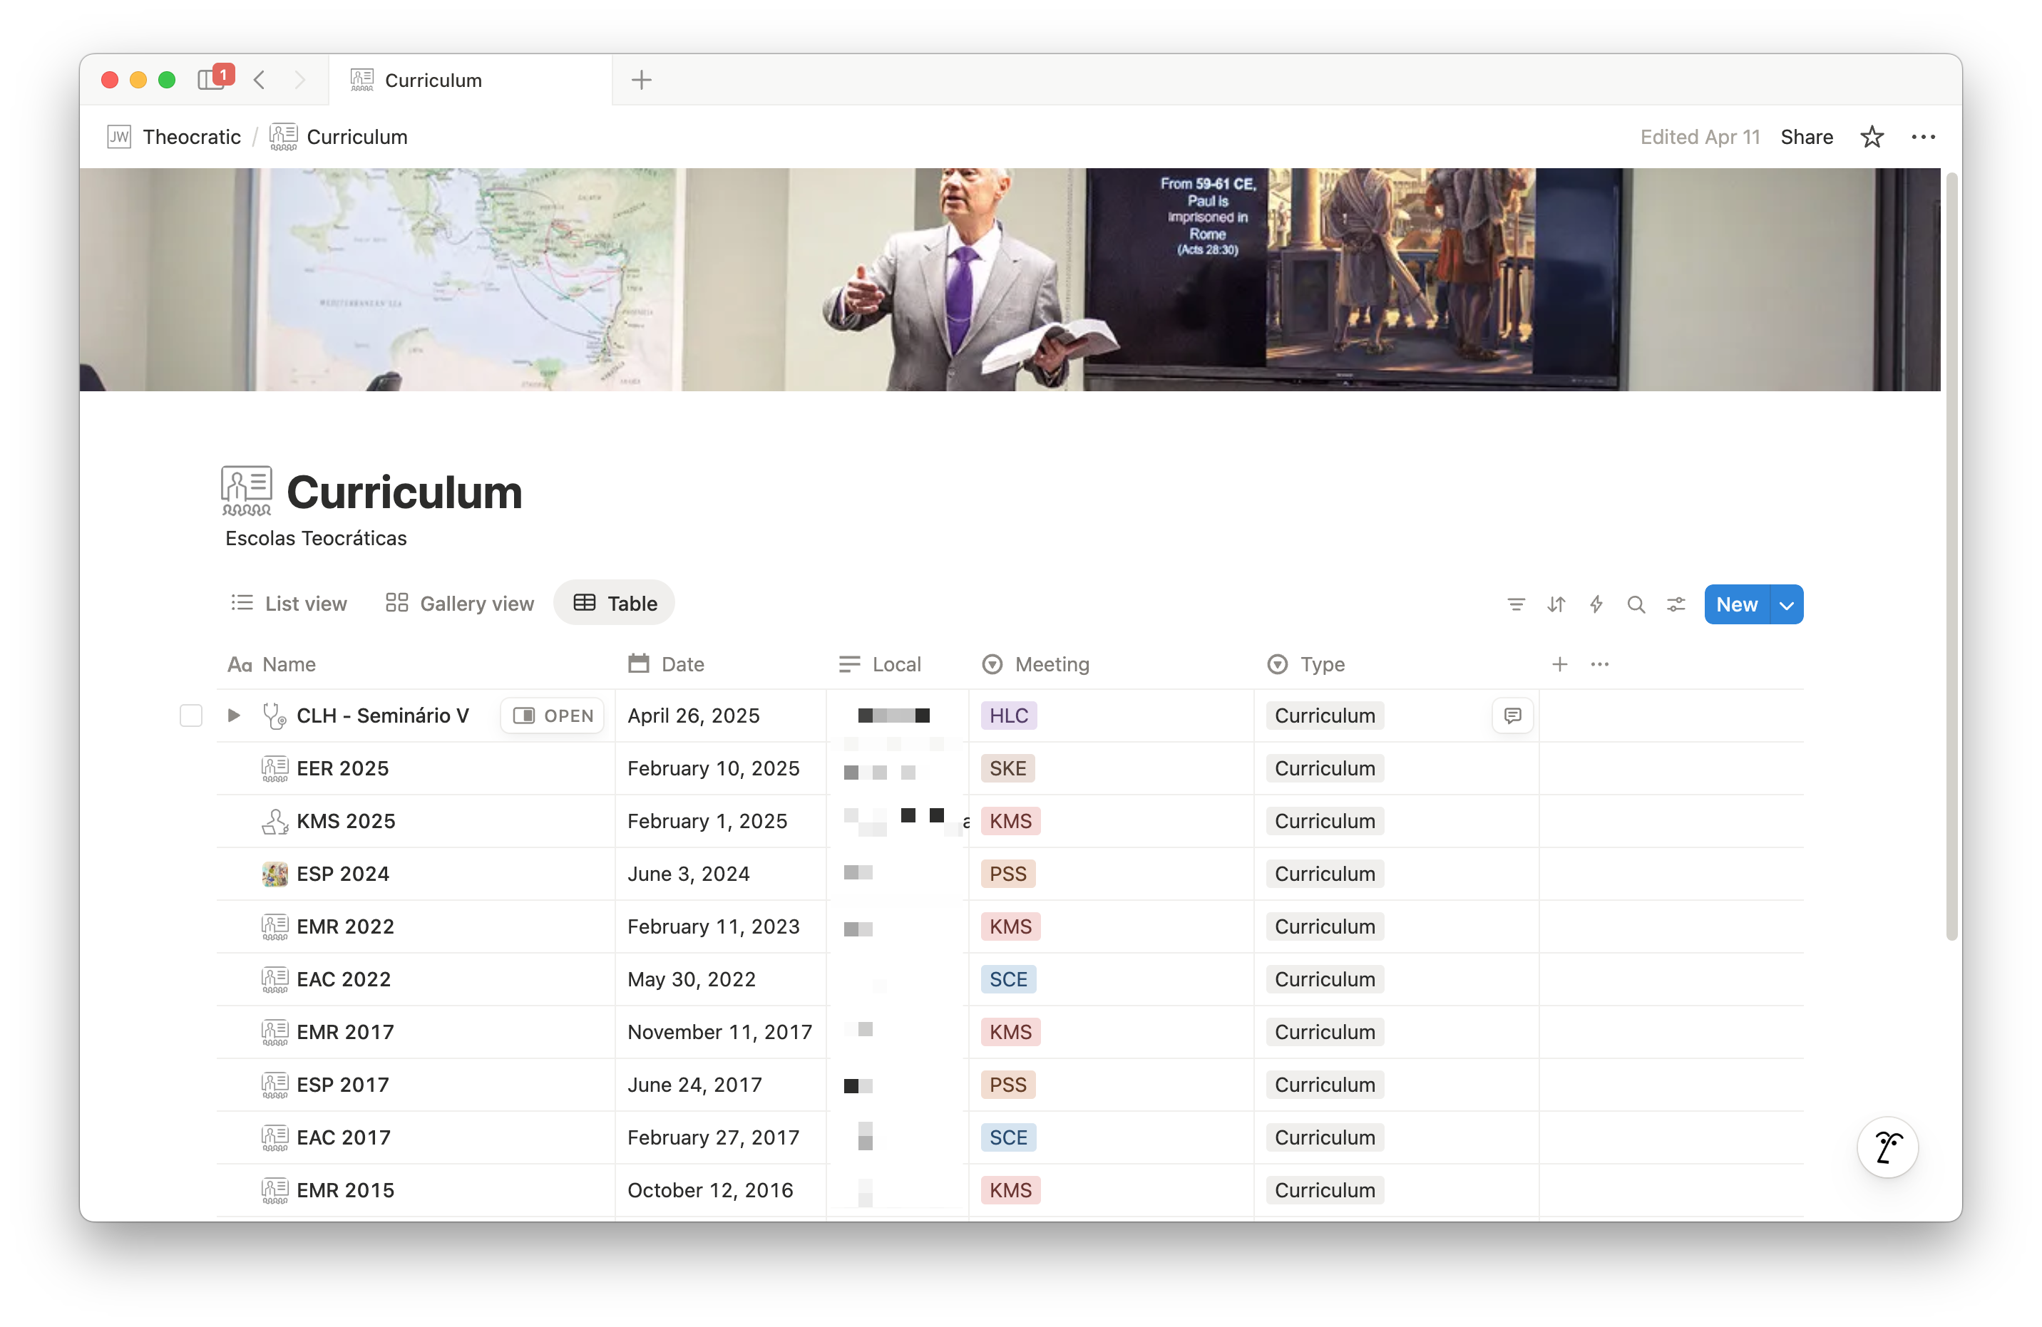Switch to the Gallery view tab
This screenshot has height=1327, width=2042.
coord(460,604)
